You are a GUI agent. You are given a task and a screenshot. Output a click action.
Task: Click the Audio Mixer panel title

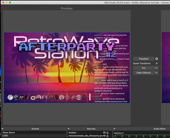click(160, 129)
